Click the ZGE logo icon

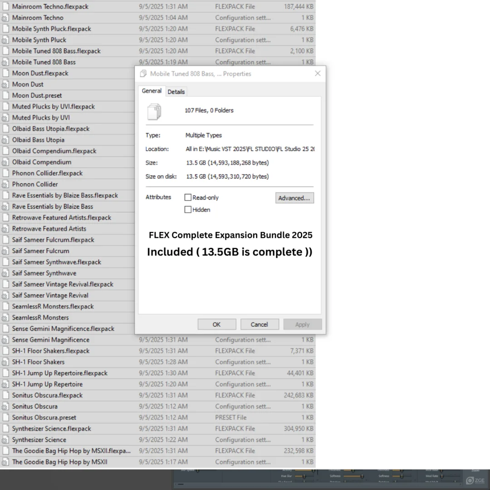(475, 480)
